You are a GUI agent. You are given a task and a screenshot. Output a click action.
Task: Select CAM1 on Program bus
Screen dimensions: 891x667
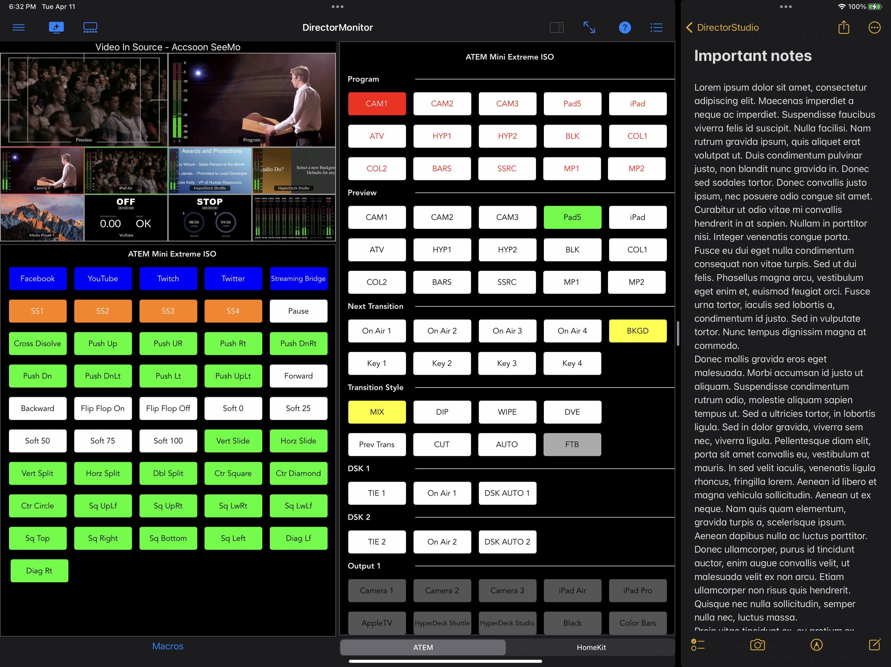point(377,104)
